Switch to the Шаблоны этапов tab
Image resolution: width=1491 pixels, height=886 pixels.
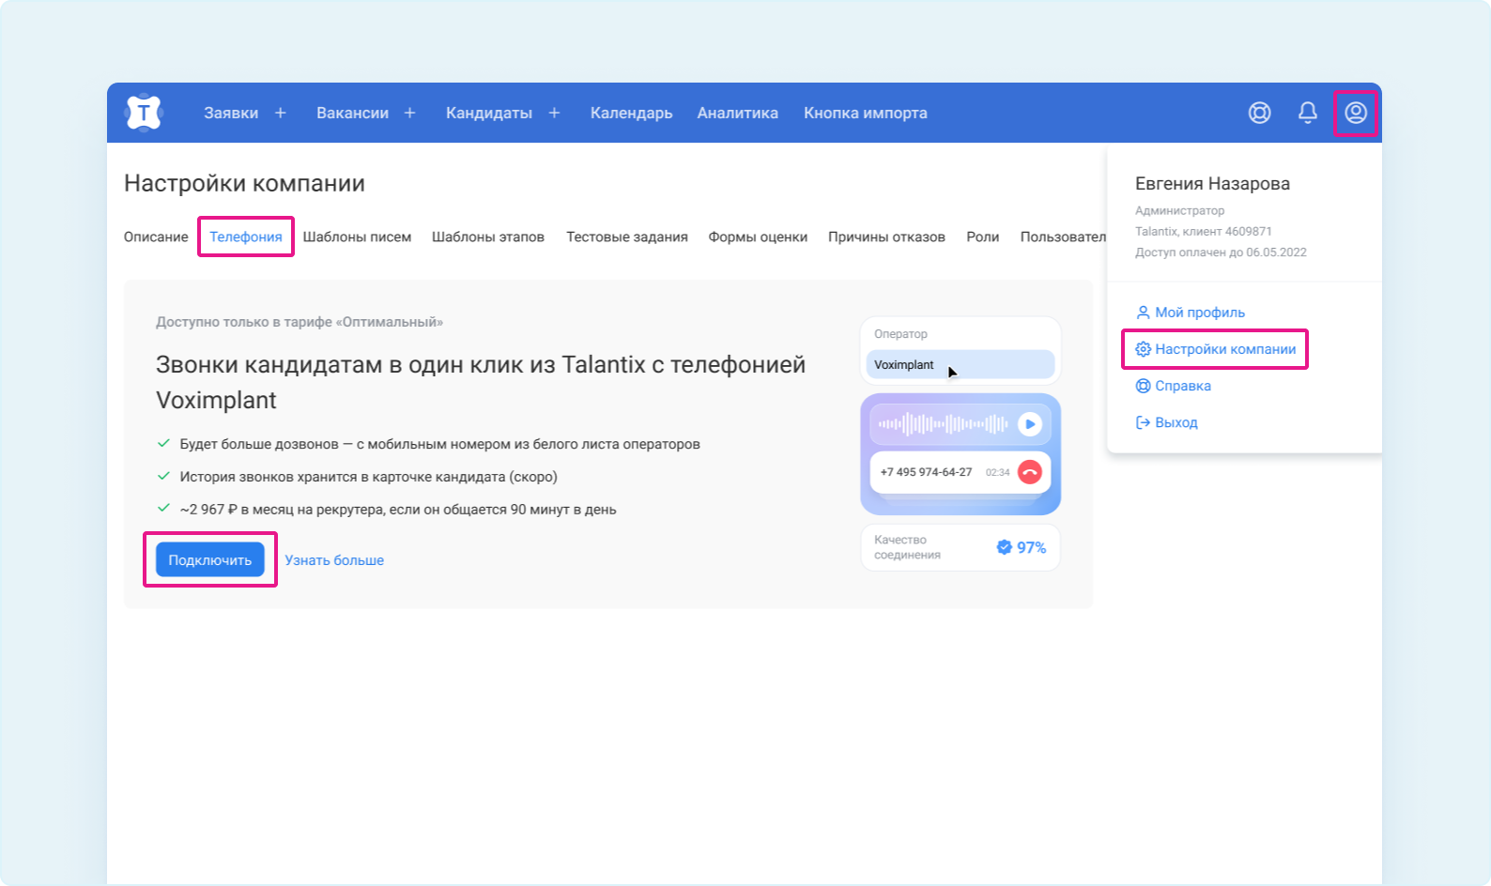click(x=488, y=237)
